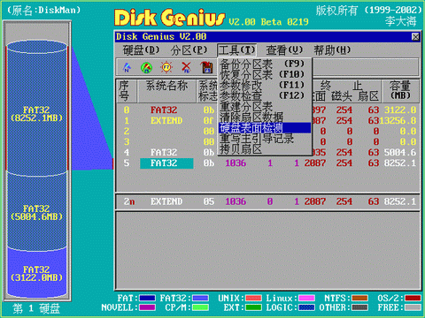This screenshot has width=425, height=318.
Task: Open the 硬盘(D) menu
Action: [x=141, y=50]
